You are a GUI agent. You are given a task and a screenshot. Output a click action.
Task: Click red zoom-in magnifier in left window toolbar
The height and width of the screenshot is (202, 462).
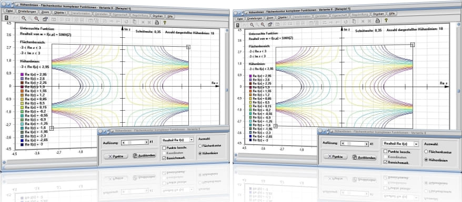coord(37,18)
